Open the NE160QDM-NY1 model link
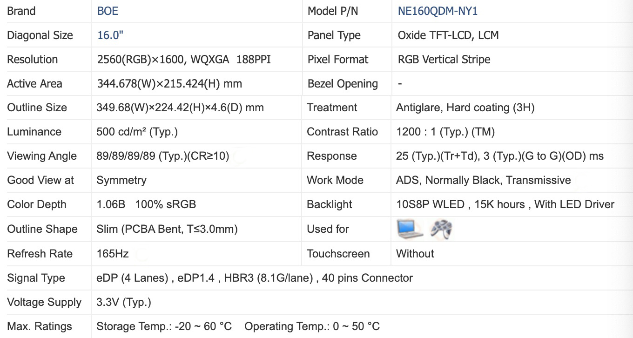The height and width of the screenshot is (338, 633). click(x=438, y=11)
